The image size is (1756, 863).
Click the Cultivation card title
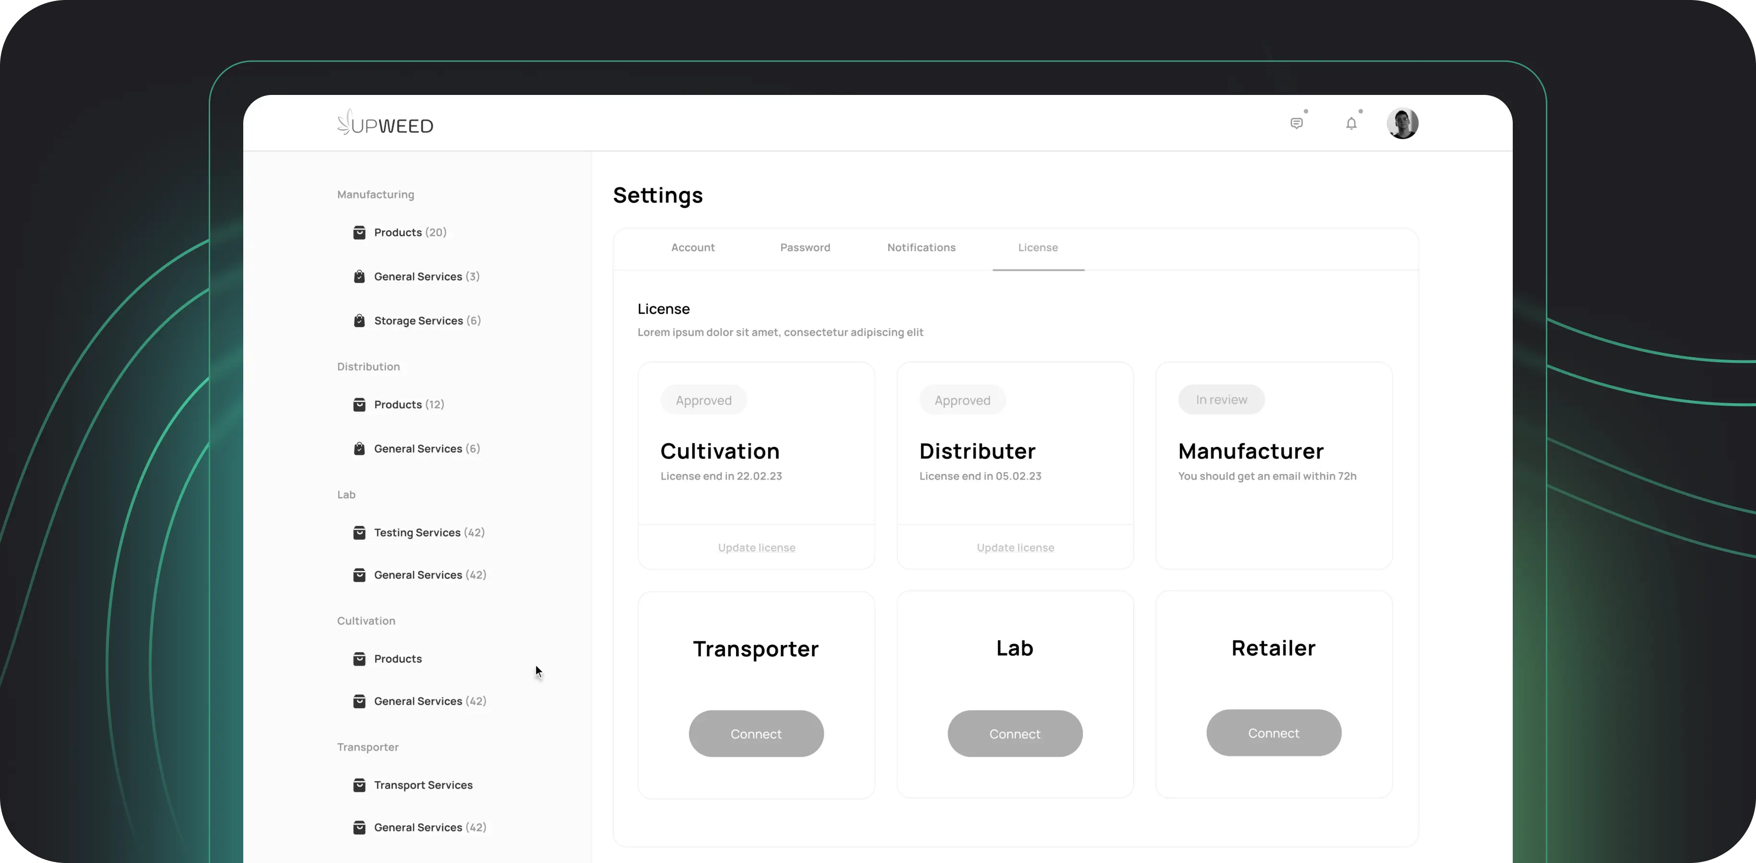click(720, 451)
